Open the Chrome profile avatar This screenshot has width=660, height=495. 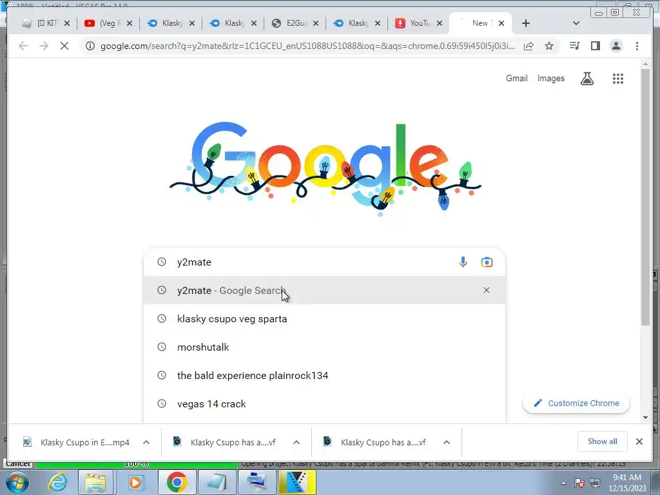pyautogui.click(x=616, y=46)
